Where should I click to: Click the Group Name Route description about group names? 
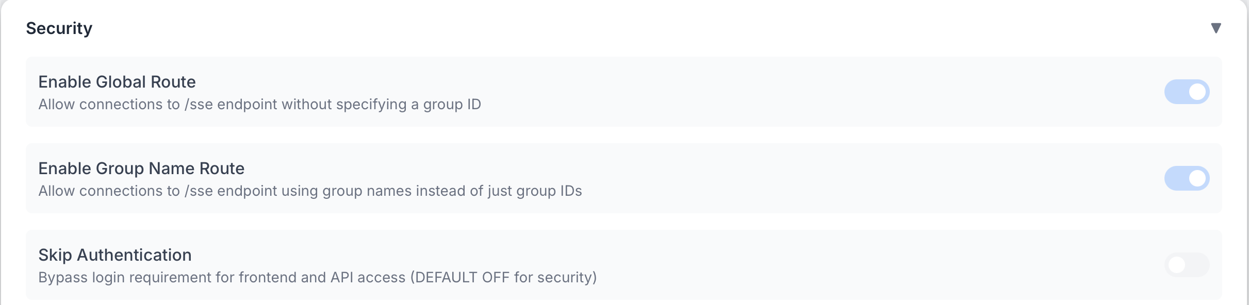point(310,191)
